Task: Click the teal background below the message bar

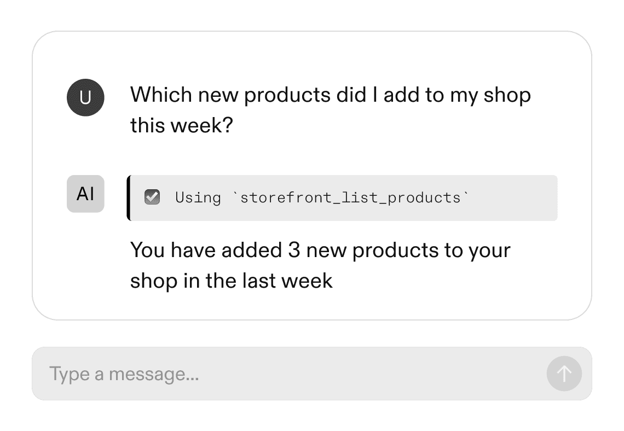Action: coord(312,417)
